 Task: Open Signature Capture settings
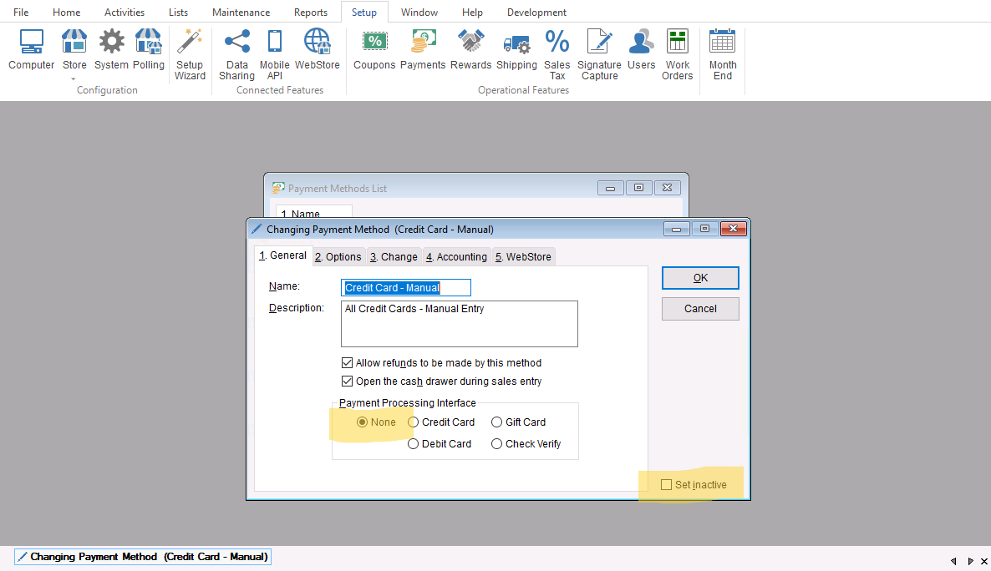599,53
